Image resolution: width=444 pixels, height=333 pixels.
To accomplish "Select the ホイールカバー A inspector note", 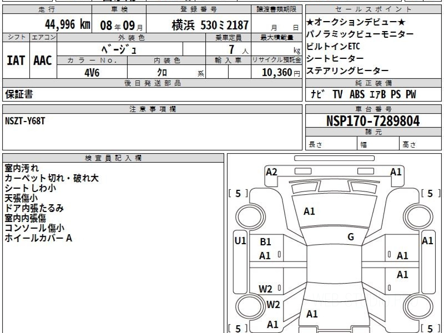I will point(38,238).
